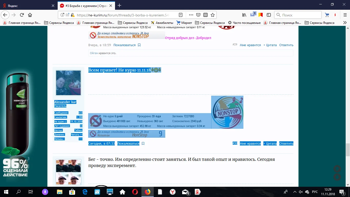Focus the Поиск search field
This screenshot has height=197, width=350.
(298, 15)
